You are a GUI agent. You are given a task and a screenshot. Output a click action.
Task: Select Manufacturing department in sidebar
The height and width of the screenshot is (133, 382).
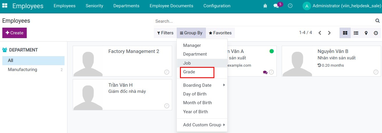coord(22,70)
